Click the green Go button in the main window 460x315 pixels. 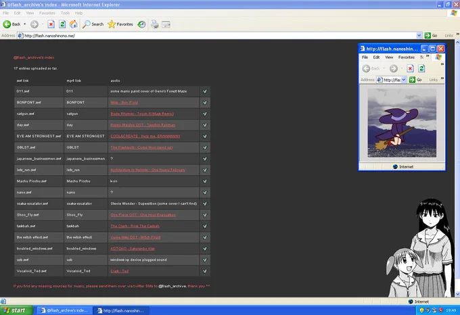pos(431,35)
